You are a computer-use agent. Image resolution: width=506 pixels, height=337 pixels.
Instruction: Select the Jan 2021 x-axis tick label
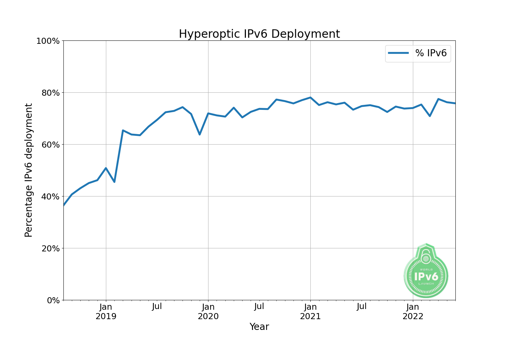[310, 311]
